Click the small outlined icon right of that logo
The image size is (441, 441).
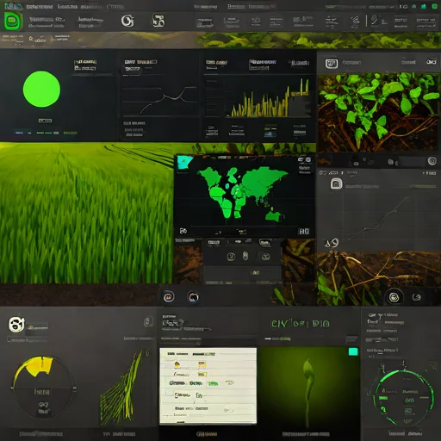coord(148,322)
